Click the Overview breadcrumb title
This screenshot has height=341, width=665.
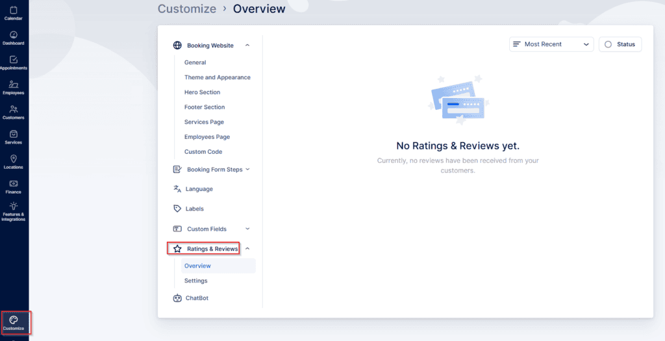coord(259,8)
